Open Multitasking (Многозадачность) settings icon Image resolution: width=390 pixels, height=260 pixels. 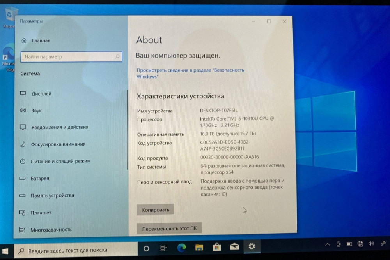(x=22, y=230)
